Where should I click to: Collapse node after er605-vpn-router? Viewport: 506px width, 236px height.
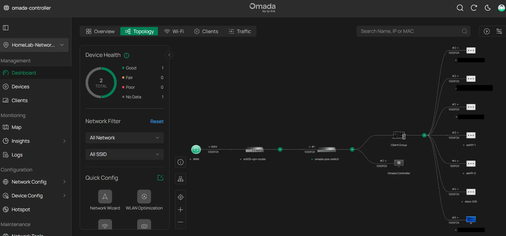click(280, 149)
